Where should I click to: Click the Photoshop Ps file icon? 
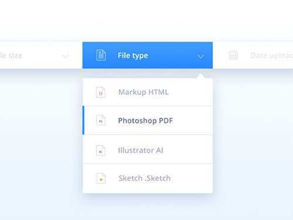(x=101, y=120)
